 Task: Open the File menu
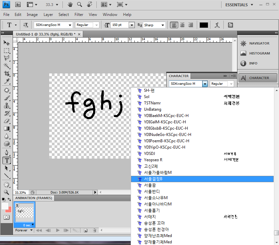click(6, 15)
